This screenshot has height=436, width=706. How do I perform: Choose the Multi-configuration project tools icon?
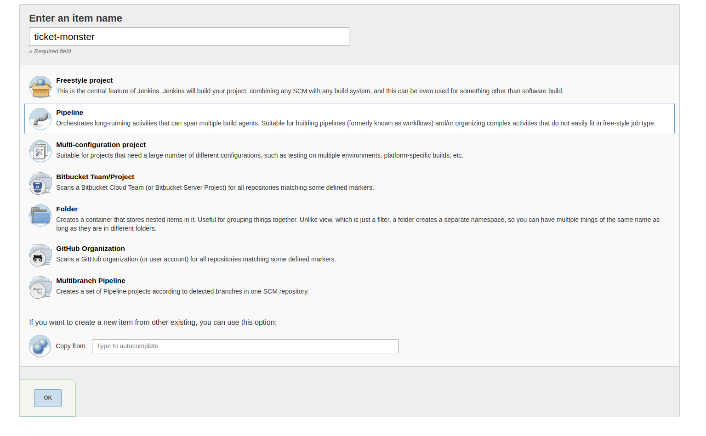pyautogui.click(x=40, y=151)
